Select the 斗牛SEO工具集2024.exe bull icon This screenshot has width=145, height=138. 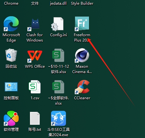pyautogui.click(x=58, y=118)
